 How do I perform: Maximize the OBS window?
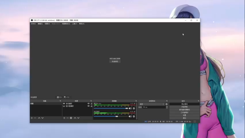[191, 20]
